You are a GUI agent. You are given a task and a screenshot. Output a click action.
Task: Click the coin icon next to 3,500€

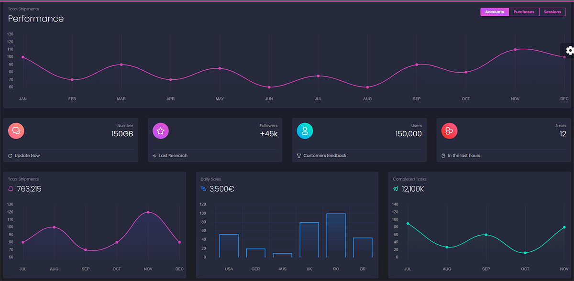[x=204, y=189]
